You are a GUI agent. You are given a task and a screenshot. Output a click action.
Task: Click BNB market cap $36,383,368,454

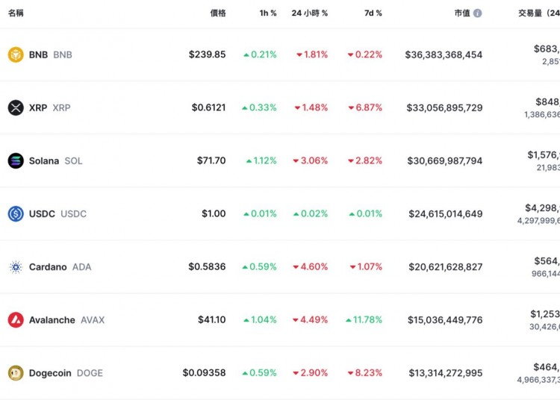pyautogui.click(x=444, y=55)
